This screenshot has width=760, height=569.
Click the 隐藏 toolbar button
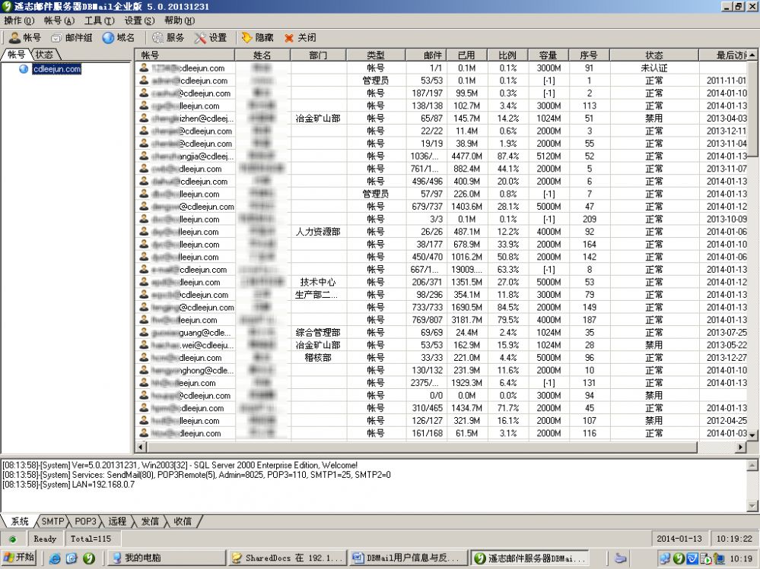pos(257,38)
